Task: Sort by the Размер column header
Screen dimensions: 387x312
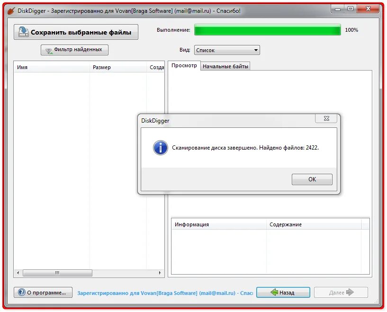Action: tap(118, 67)
